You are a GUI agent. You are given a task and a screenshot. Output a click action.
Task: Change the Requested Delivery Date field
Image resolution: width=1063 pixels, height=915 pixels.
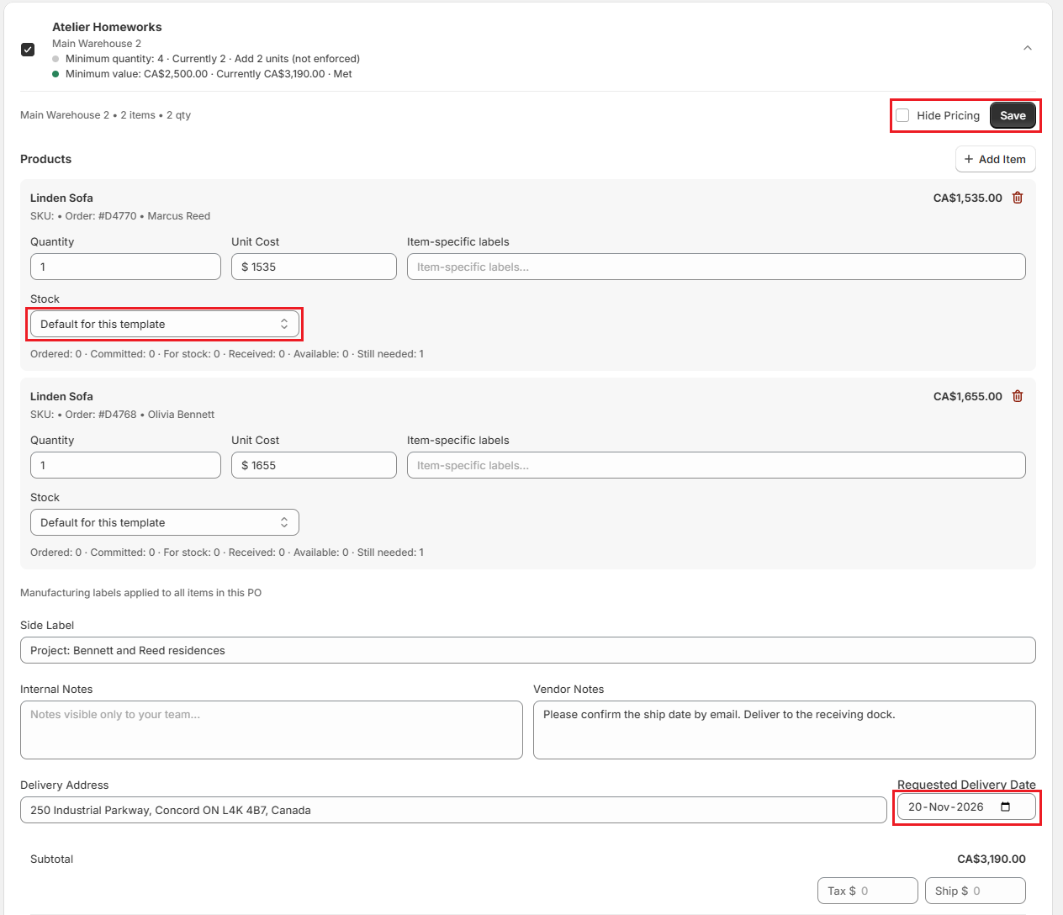(966, 807)
